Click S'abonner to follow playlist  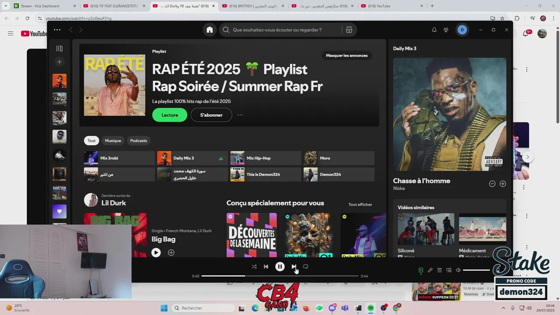[x=211, y=115]
